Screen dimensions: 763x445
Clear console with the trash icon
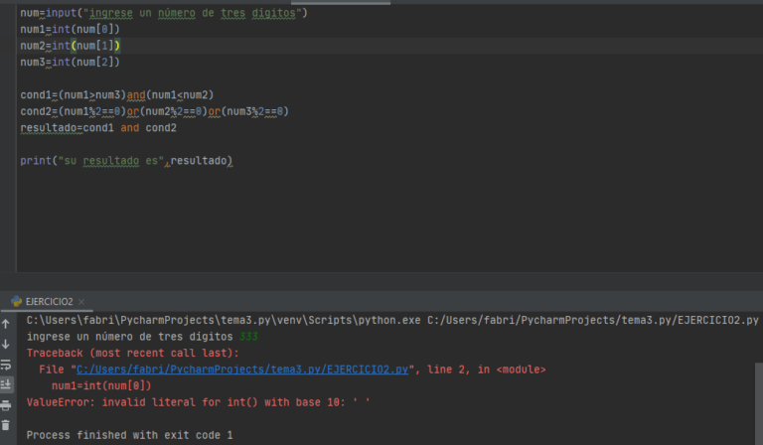(x=6, y=425)
